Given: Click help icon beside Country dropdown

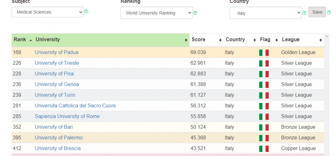Looking at the screenshot, I should pos(304,13).
